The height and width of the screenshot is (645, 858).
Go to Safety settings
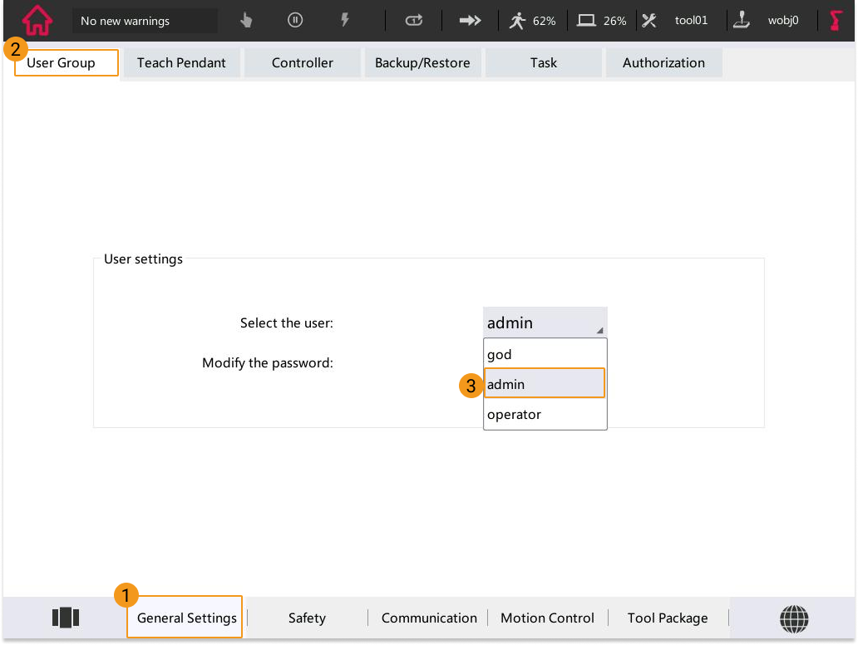tap(307, 618)
